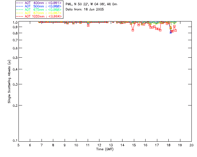The width and height of the screenshot is (197, 157).
Task: Click the x-axis tick label 5
Action: 18,145
